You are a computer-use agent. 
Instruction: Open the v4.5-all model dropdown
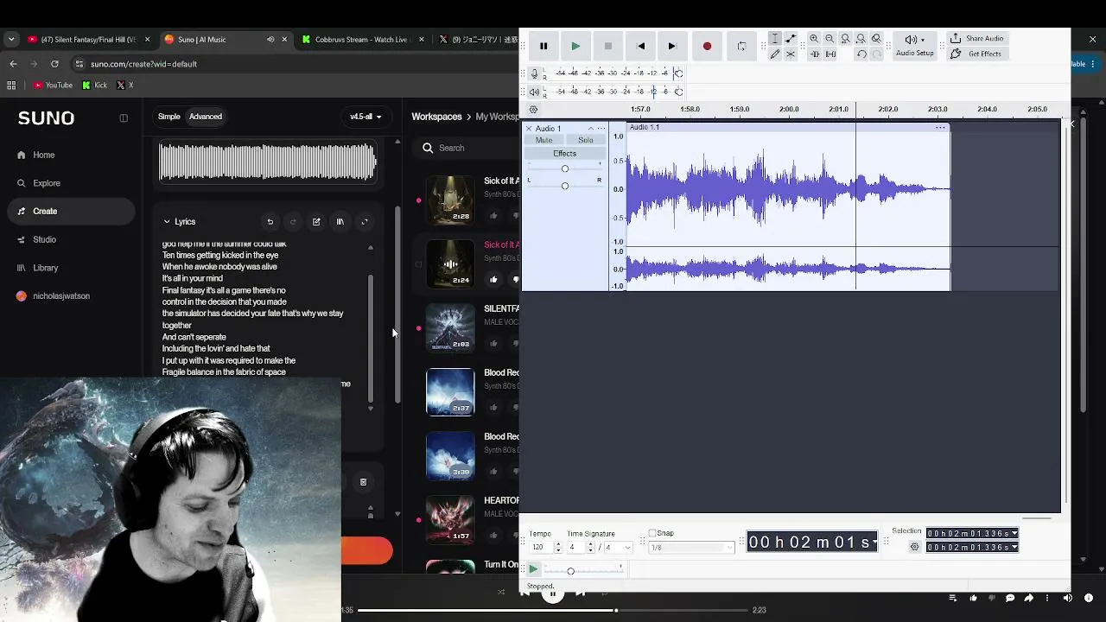click(x=365, y=117)
